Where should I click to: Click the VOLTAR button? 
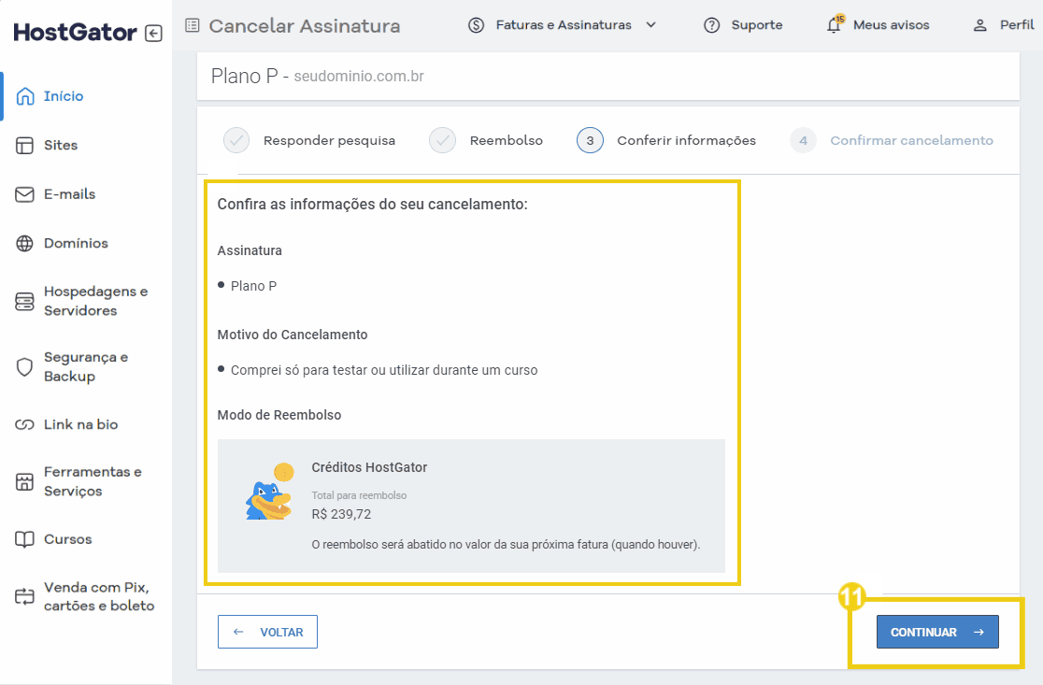coord(267,632)
